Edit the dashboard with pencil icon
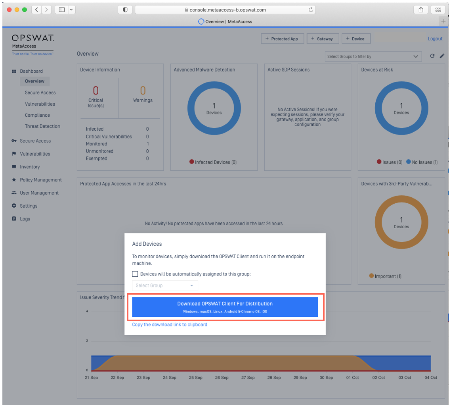Screen dimensions: 449x405 tap(442, 56)
